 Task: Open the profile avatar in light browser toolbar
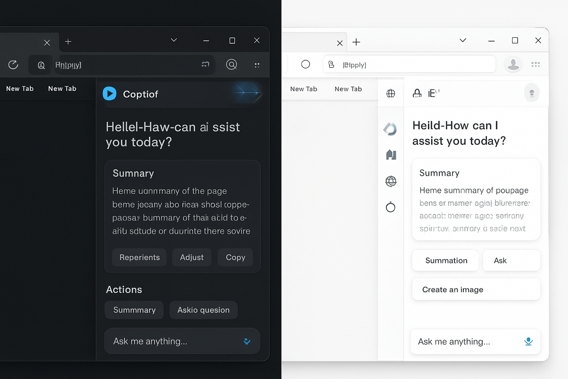tap(513, 64)
